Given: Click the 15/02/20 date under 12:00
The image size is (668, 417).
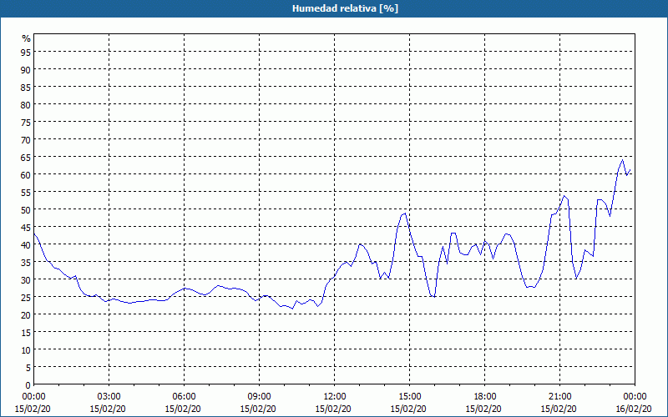Looking at the screenshot, I should [x=333, y=409].
